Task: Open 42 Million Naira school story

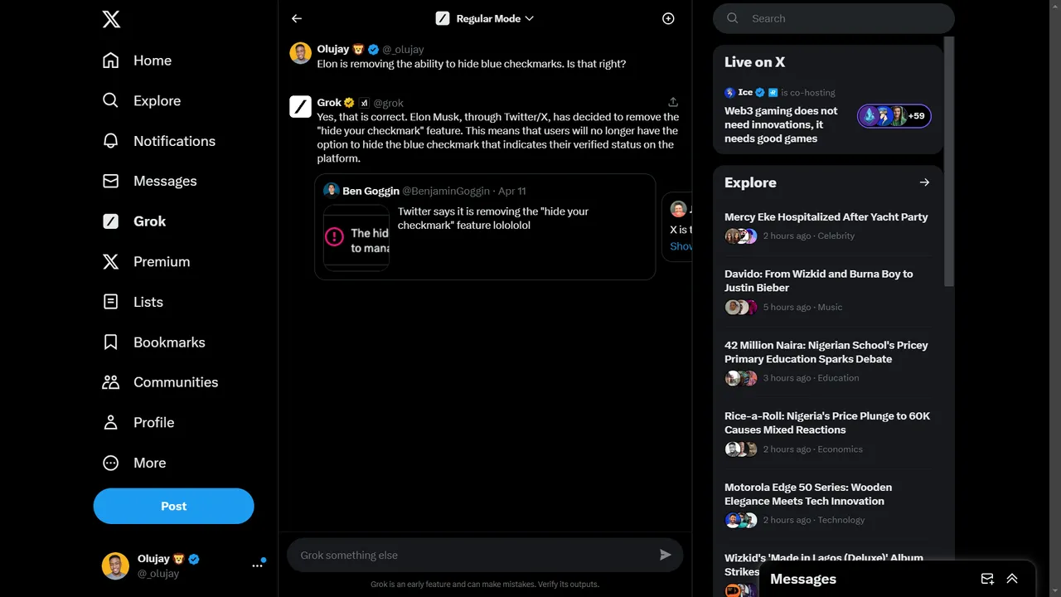Action: click(x=828, y=362)
